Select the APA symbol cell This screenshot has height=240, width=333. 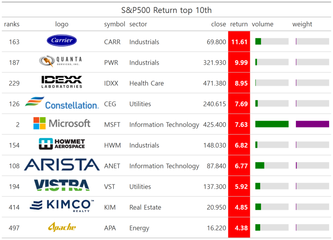pyautogui.click(x=110, y=228)
